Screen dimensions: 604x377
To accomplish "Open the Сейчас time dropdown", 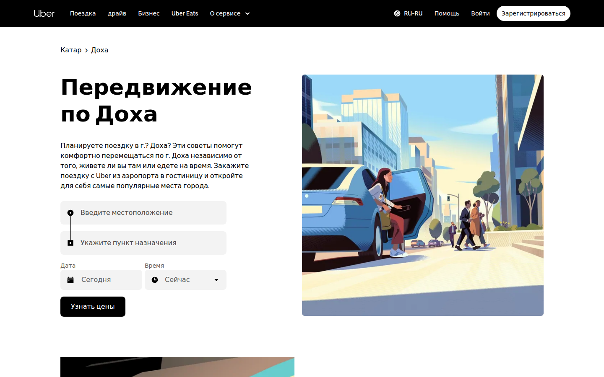I will (185, 280).
